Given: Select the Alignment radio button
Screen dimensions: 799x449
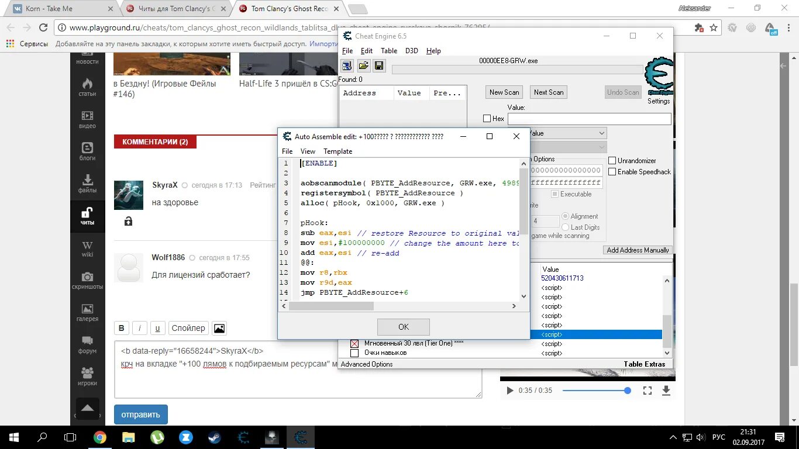Looking at the screenshot, I should [x=566, y=216].
